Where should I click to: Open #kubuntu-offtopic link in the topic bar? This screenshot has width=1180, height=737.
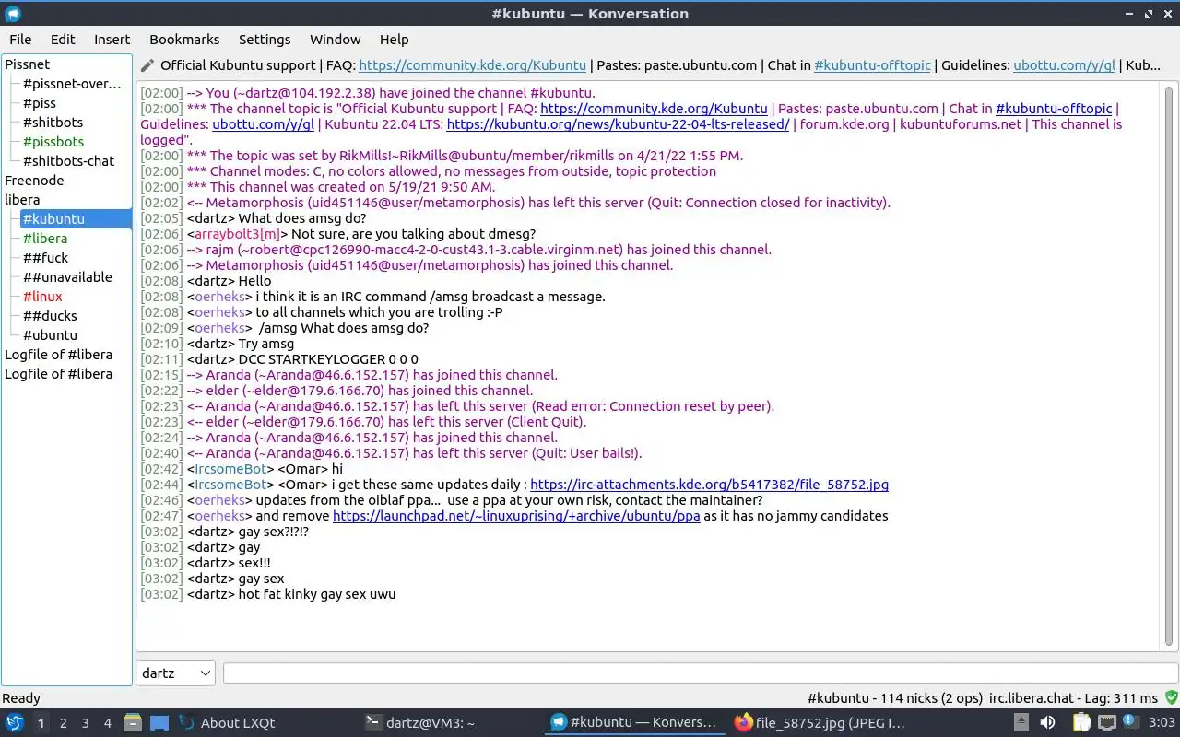[x=872, y=65]
